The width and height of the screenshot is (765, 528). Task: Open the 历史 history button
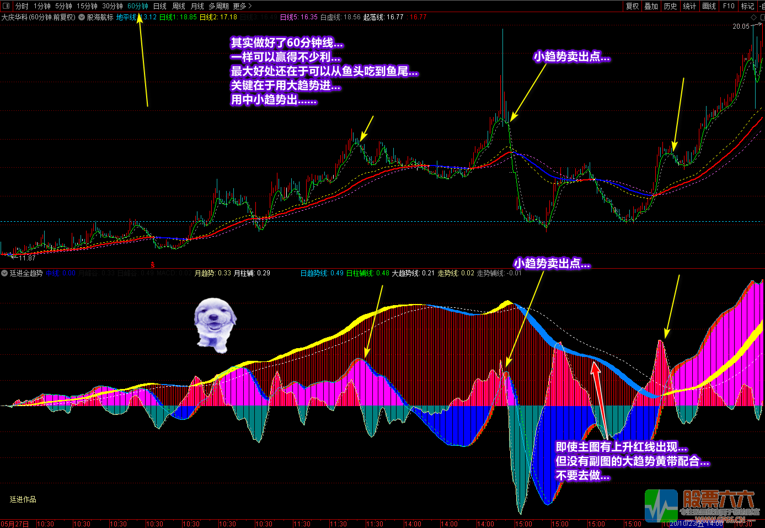click(x=671, y=6)
